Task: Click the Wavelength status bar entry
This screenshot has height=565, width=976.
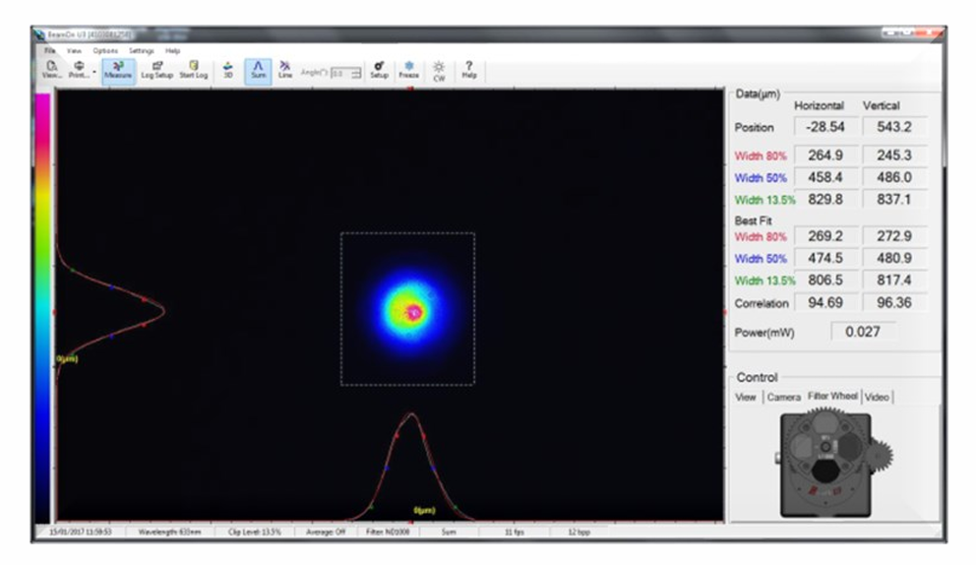Action: 169,533
